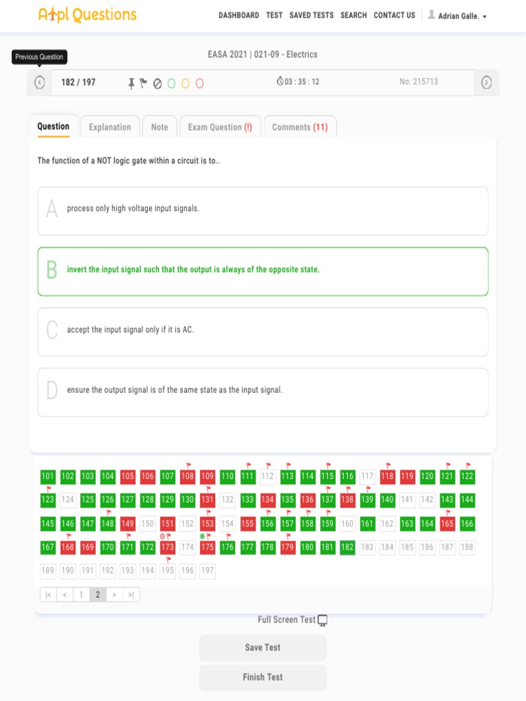Screen dimensions: 526x701
Task: Jump to question 183 in the grid
Action: (368, 547)
